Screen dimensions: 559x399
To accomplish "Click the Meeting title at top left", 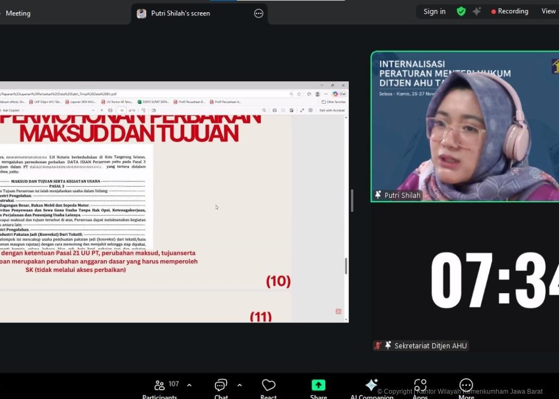I will click(x=18, y=13).
